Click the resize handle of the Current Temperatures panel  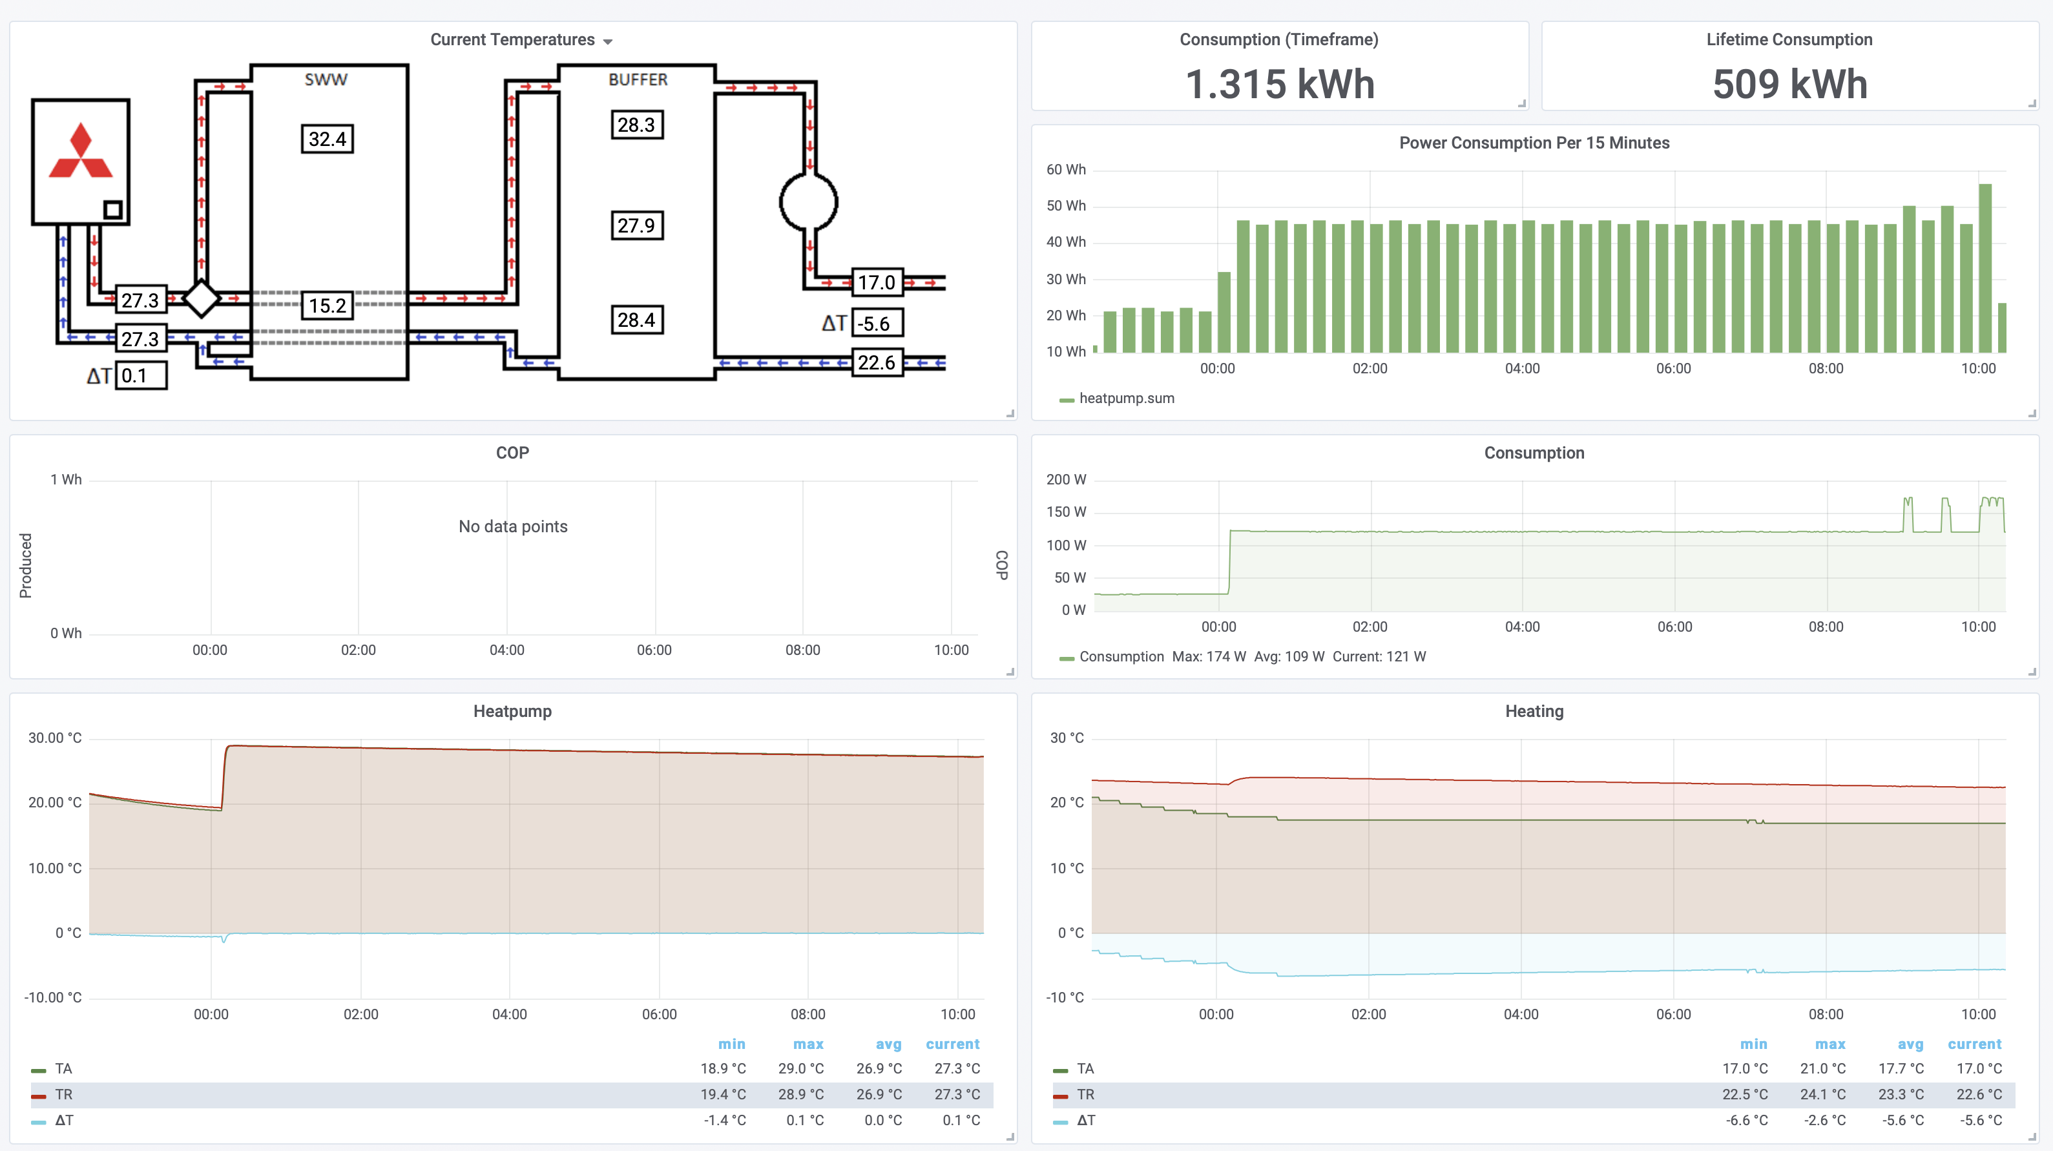click(x=1010, y=413)
